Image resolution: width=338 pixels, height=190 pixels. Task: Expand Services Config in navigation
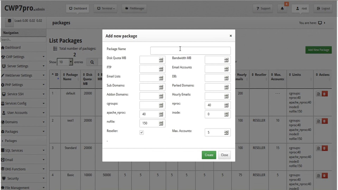(23, 103)
